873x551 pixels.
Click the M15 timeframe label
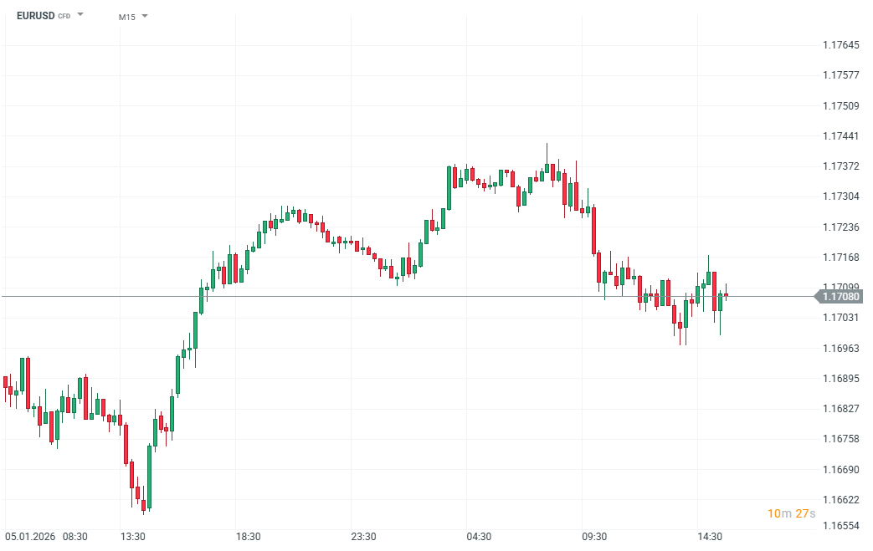click(127, 17)
